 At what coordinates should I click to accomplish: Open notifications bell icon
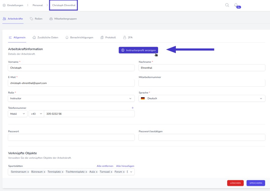pos(236,5)
